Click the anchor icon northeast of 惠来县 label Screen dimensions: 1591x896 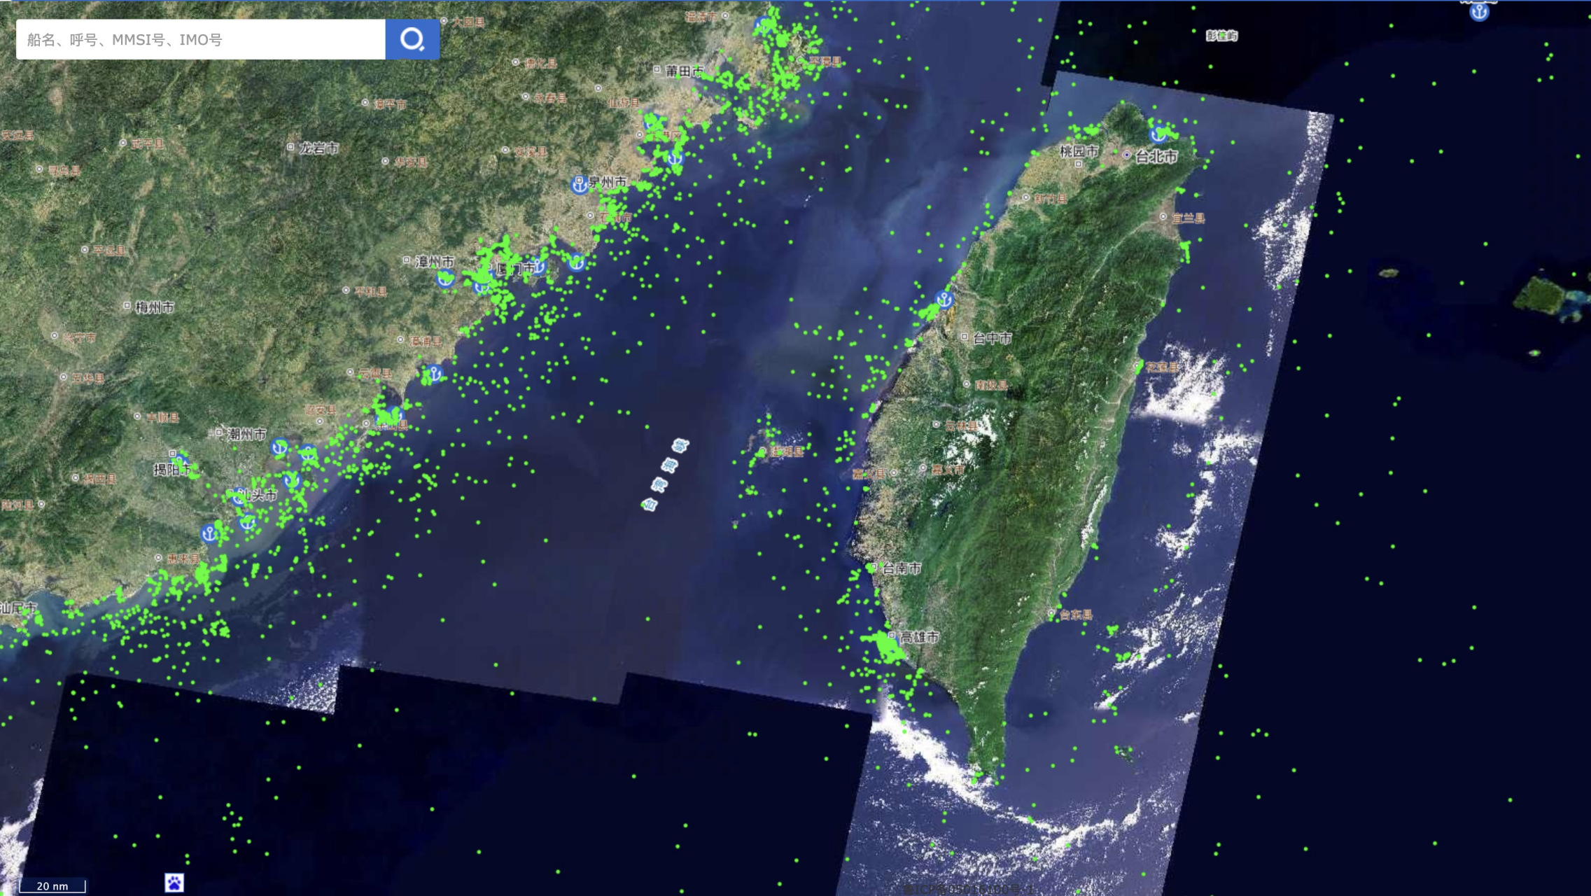[x=209, y=534]
